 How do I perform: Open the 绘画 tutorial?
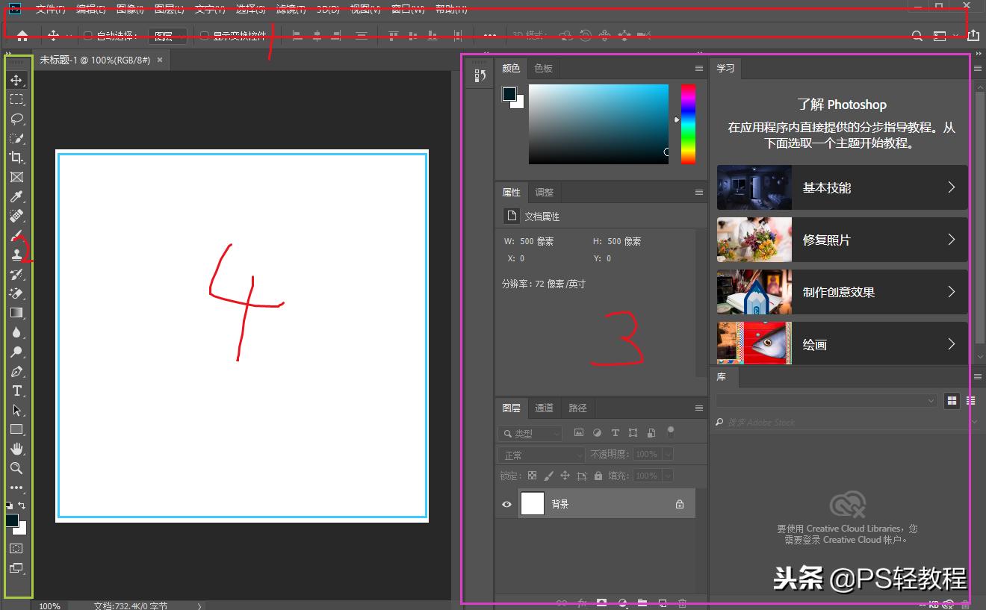pyautogui.click(x=842, y=343)
